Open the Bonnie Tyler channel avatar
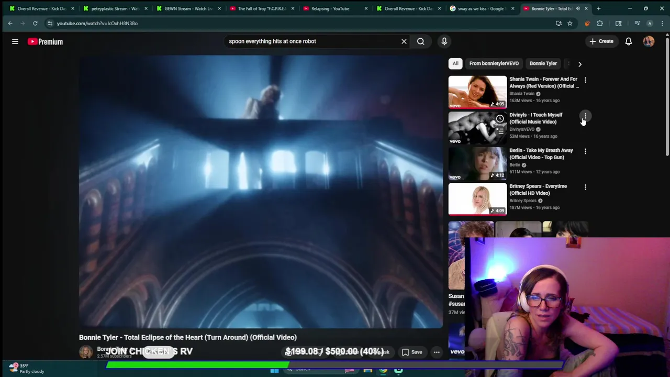 (86, 352)
